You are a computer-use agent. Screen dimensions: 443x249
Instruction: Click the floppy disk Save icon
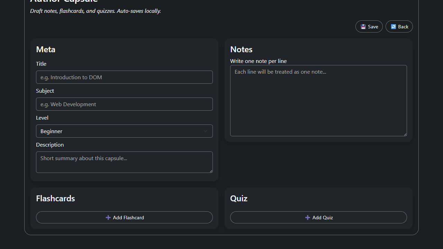(x=363, y=27)
